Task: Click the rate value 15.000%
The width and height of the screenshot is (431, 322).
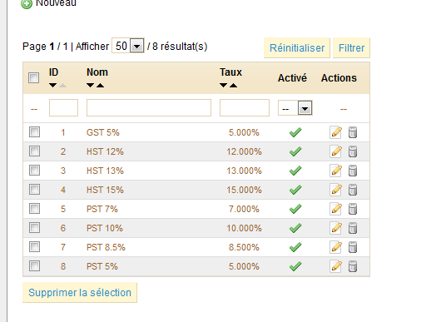Action: (x=244, y=190)
